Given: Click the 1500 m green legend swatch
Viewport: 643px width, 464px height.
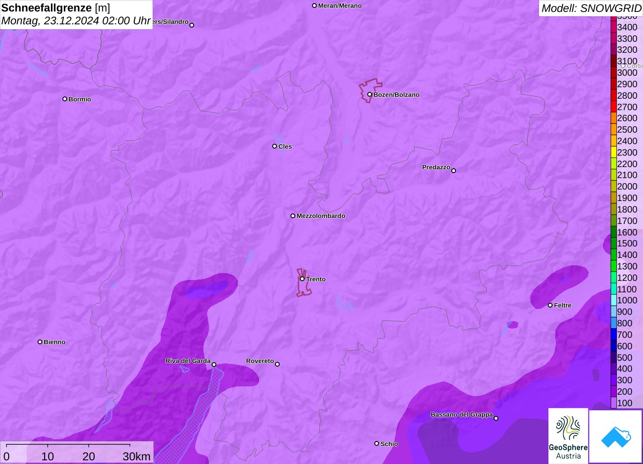Looking at the screenshot, I should tap(614, 243).
